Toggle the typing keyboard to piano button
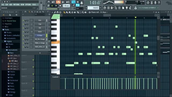172x97 pixels. (73, 2)
